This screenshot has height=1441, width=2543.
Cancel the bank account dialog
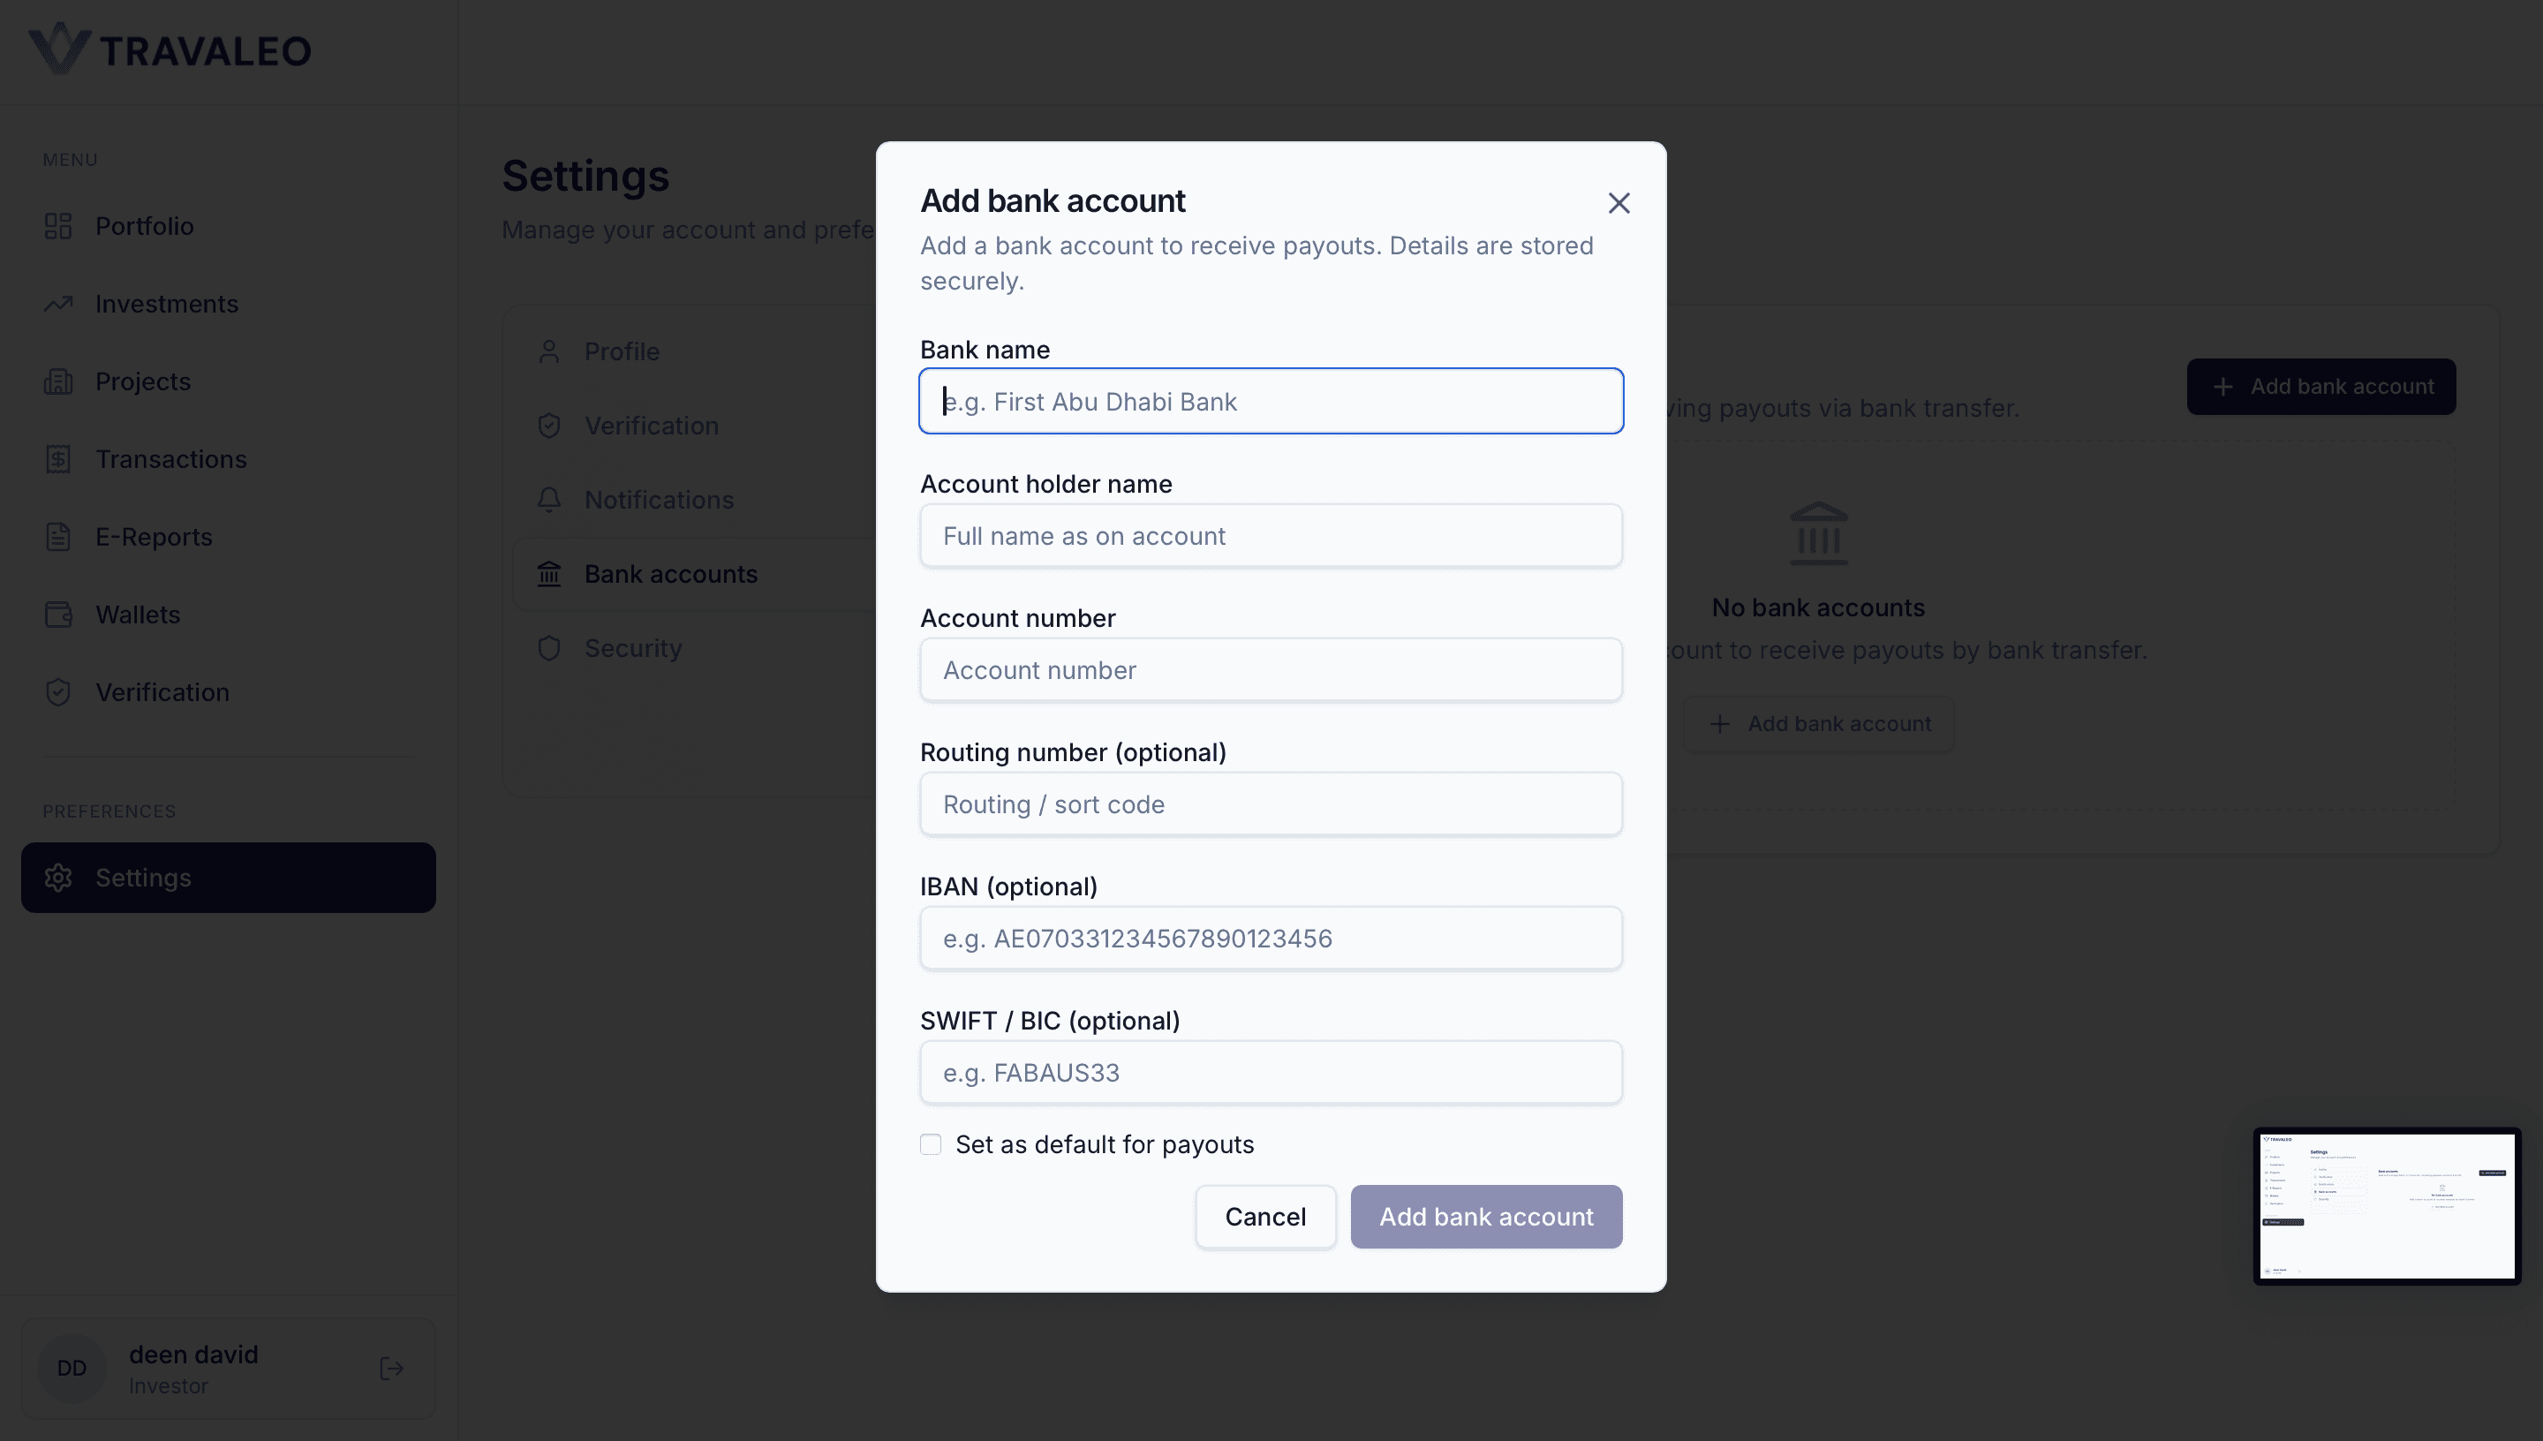tap(1264, 1217)
